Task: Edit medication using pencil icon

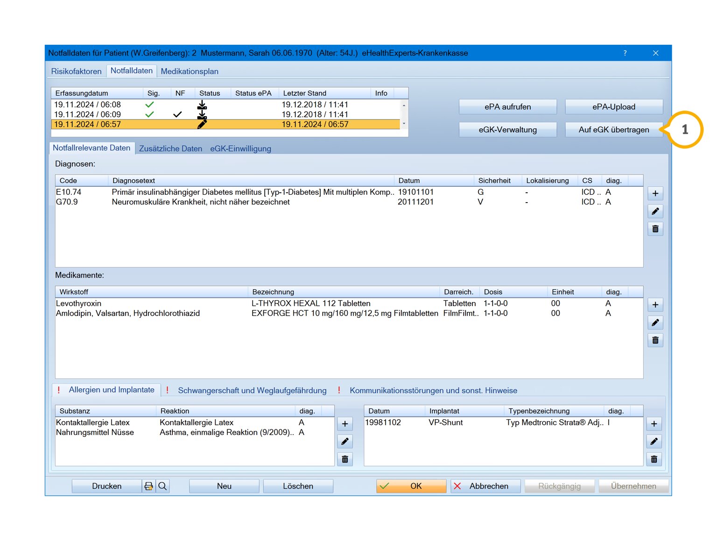Action: pos(655,323)
